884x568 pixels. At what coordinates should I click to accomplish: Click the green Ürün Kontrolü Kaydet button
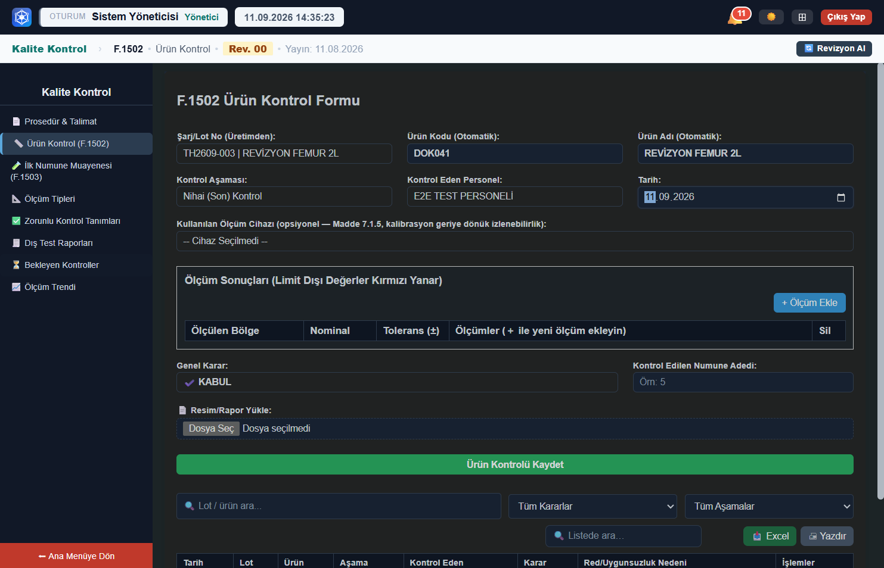[x=515, y=464]
